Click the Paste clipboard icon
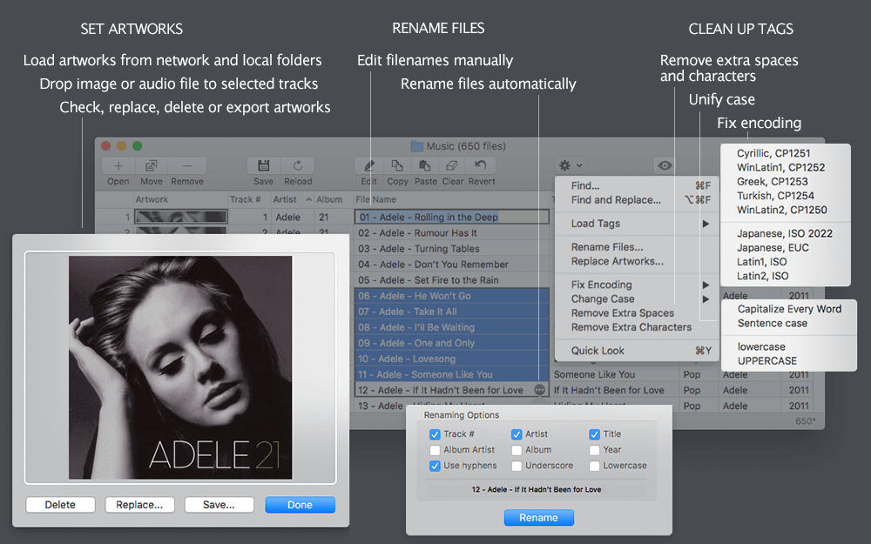 (x=425, y=165)
